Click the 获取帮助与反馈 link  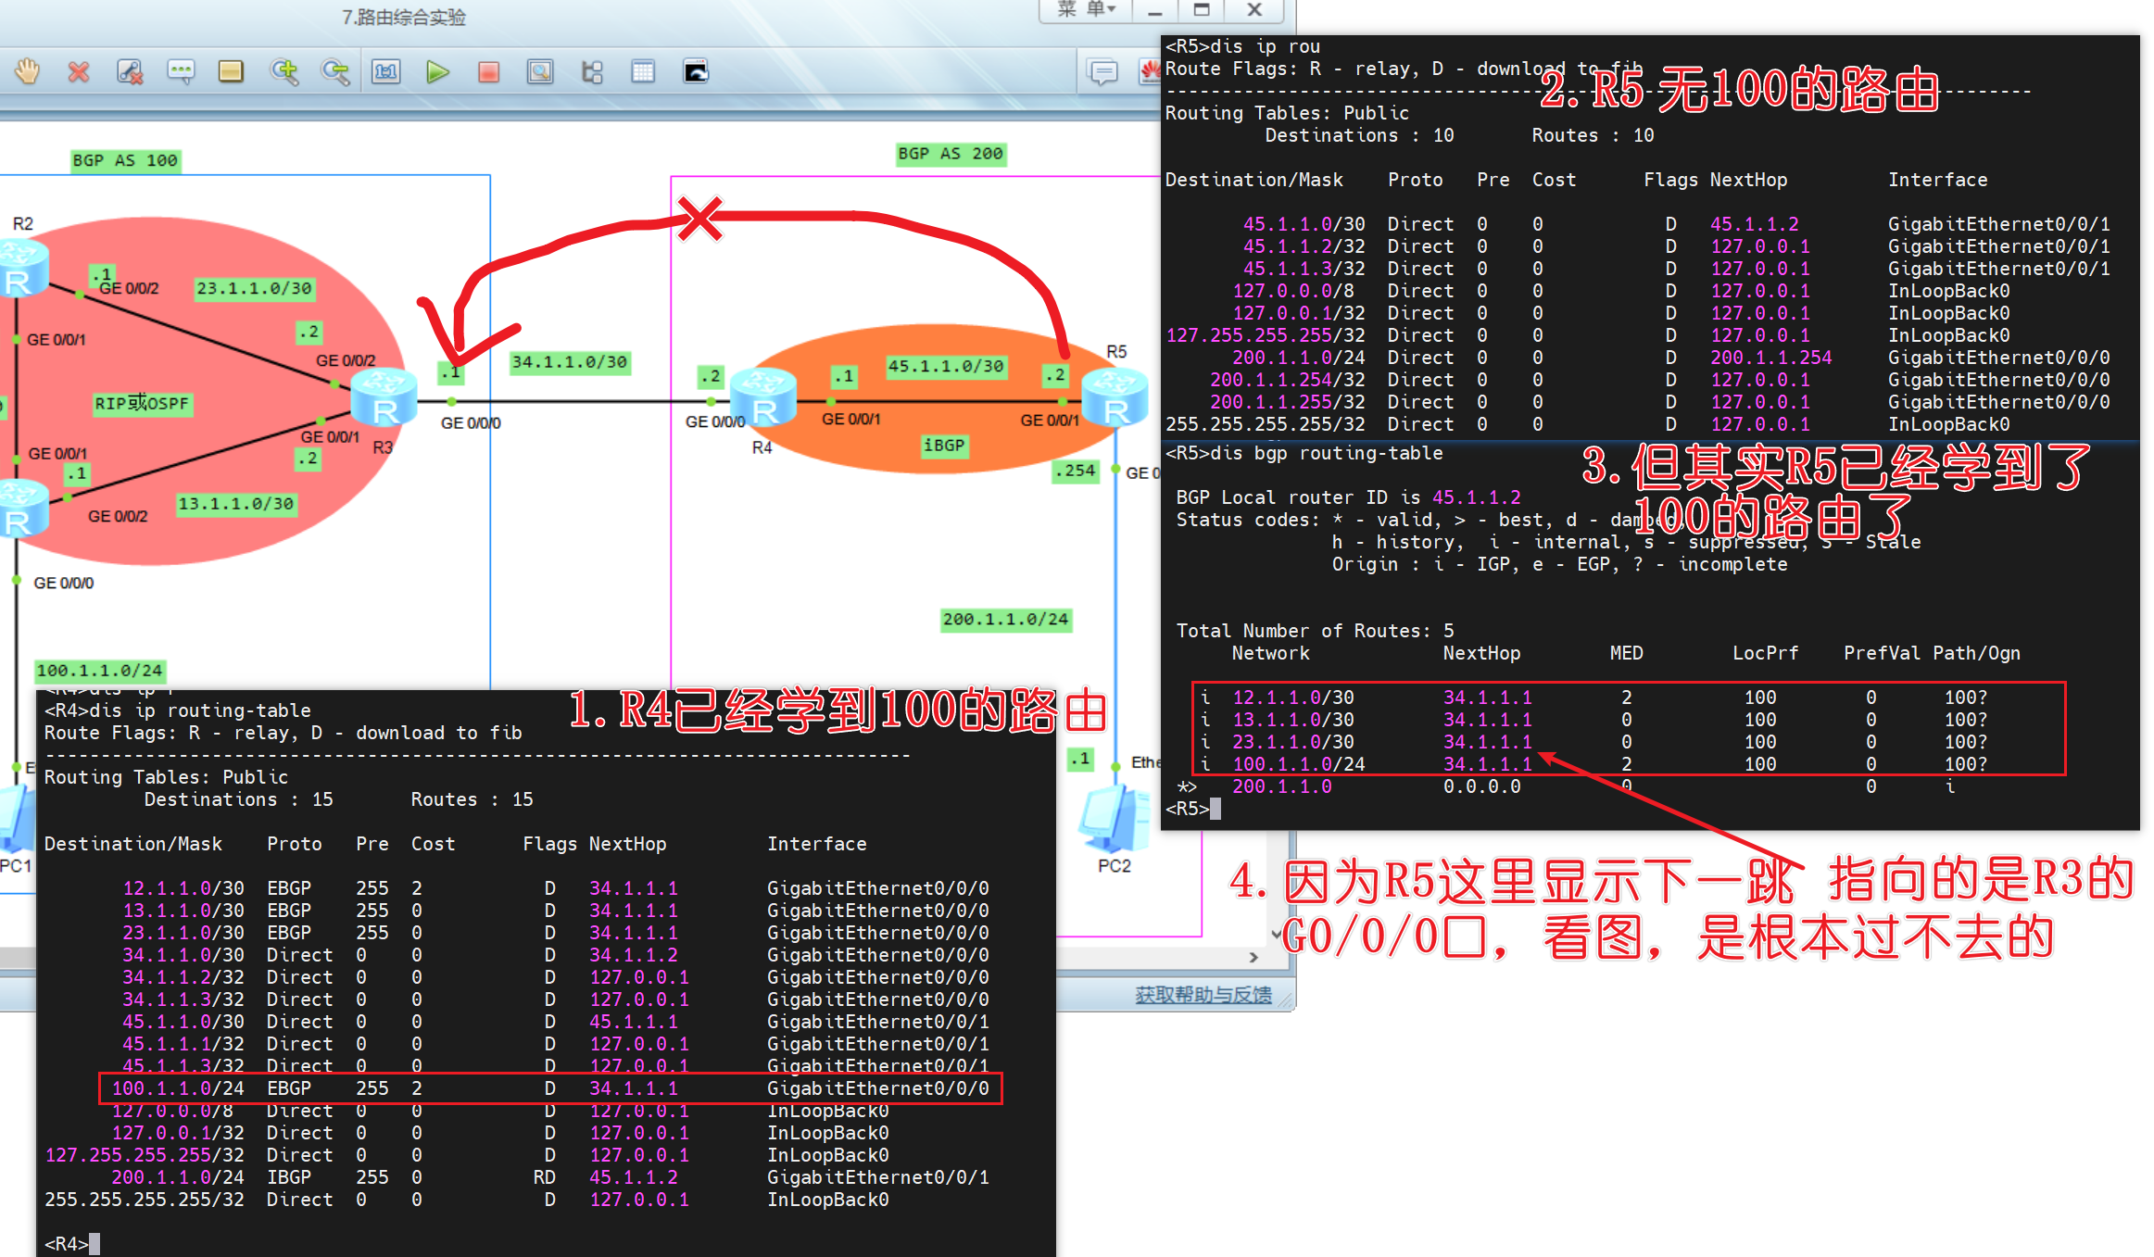pyautogui.click(x=1203, y=994)
